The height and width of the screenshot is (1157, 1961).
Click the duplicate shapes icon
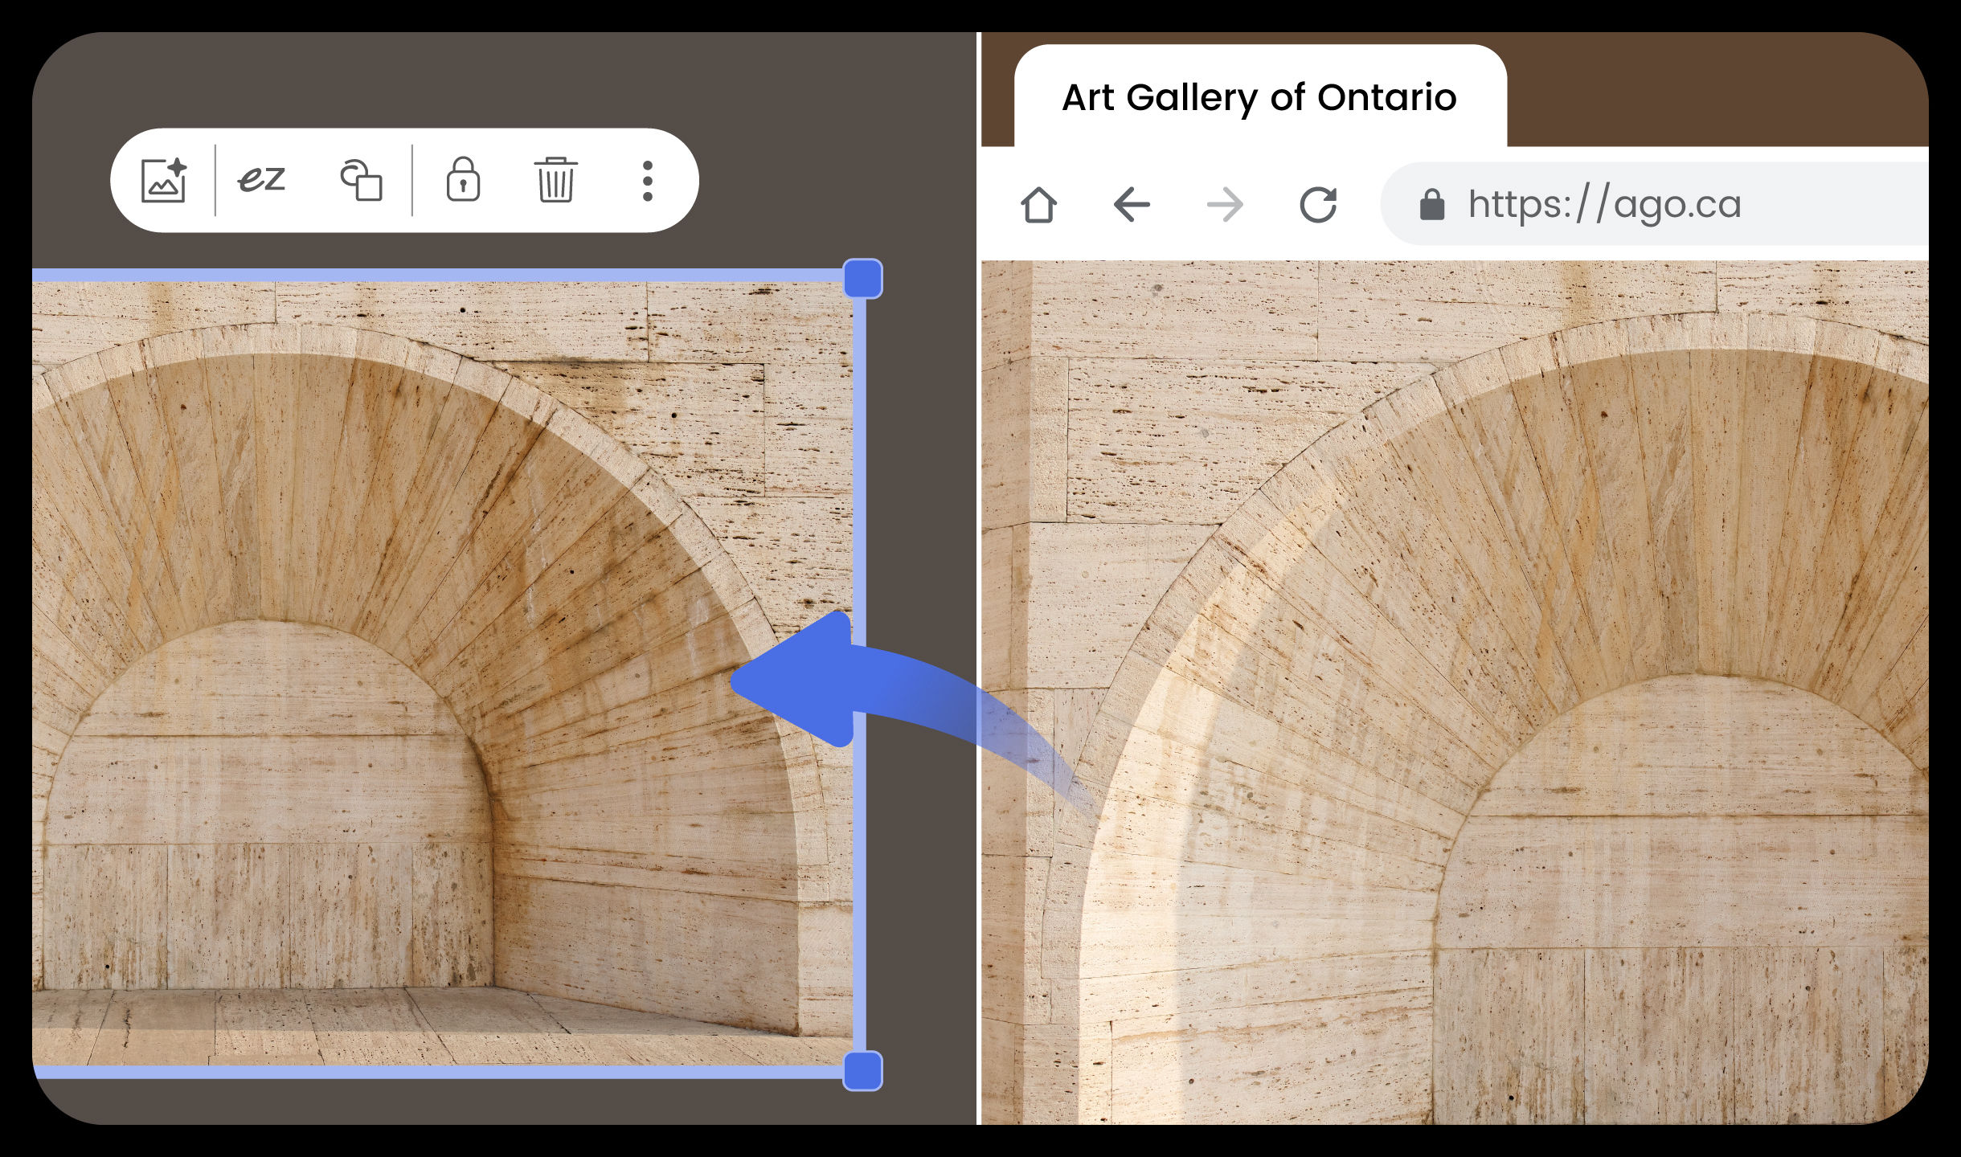pyautogui.click(x=361, y=180)
